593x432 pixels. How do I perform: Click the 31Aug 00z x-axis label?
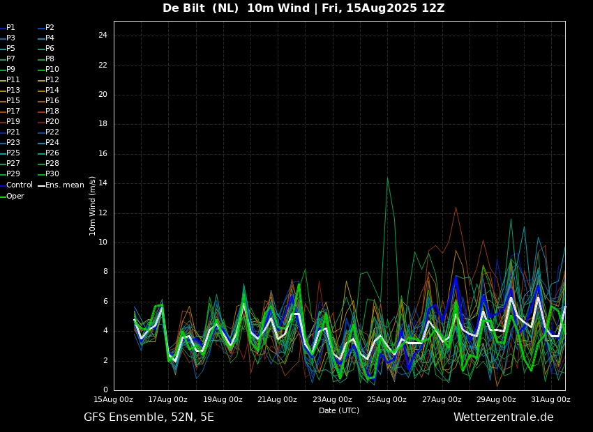[x=550, y=400]
